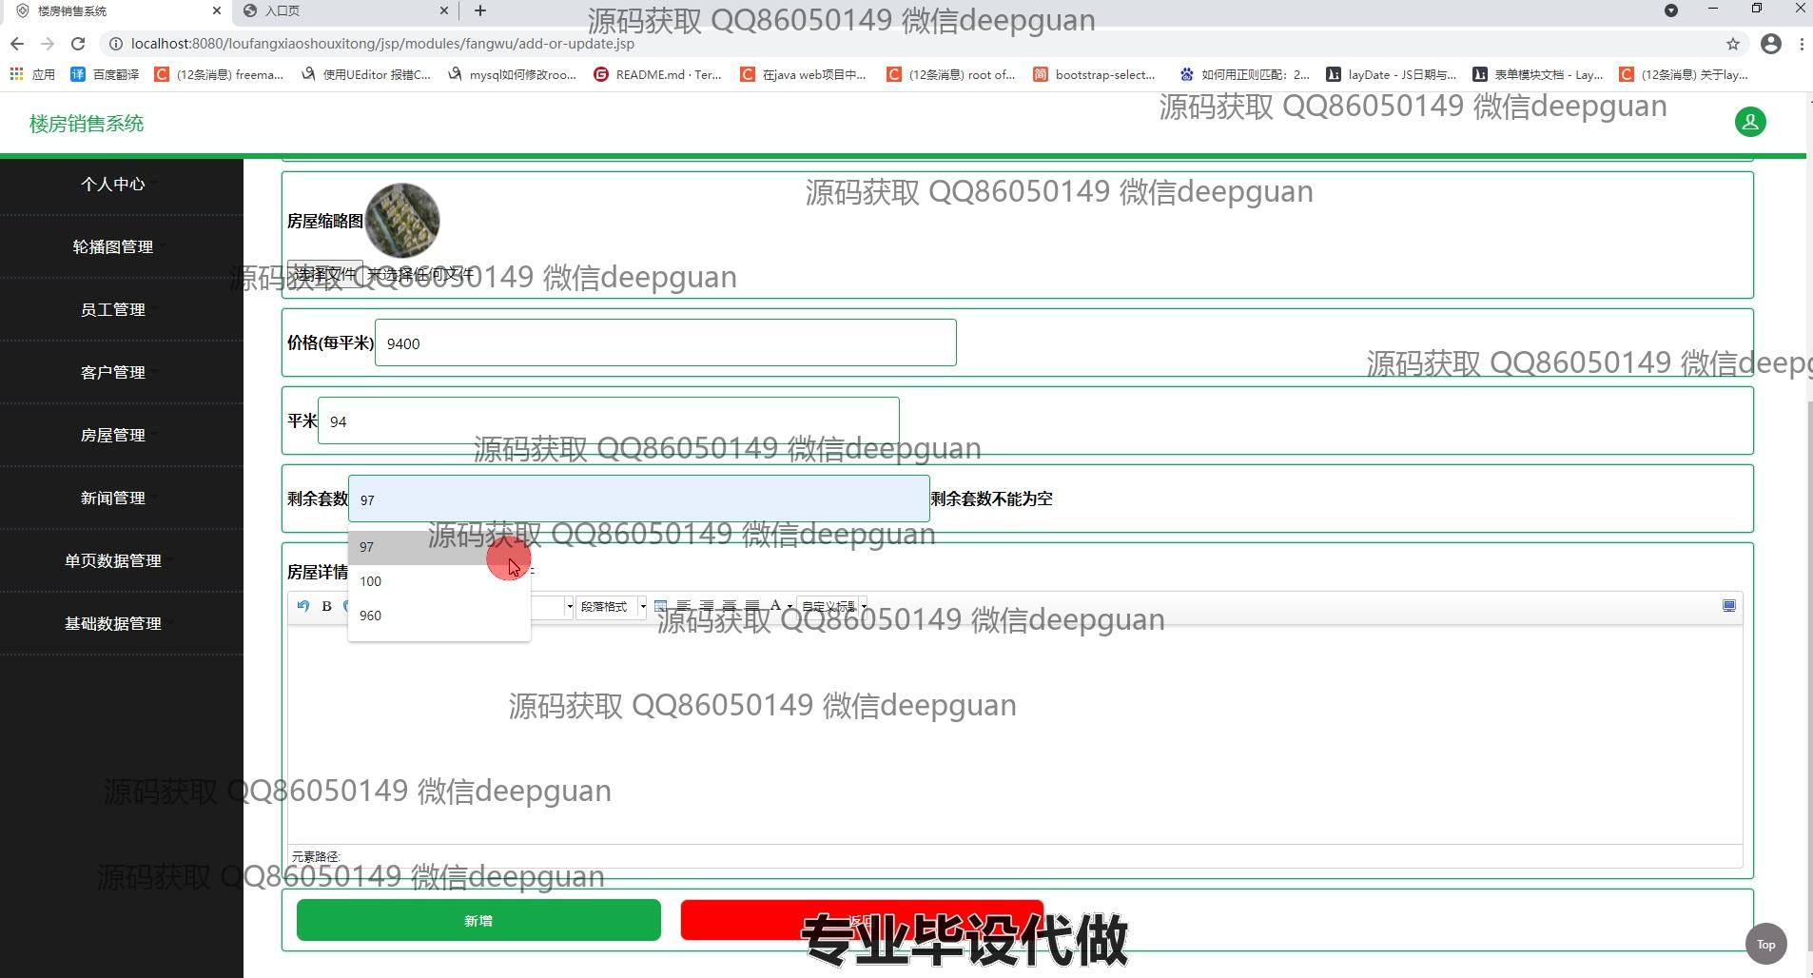Open the 段落格式 paragraph format dropdown
Screen dimensions: 1813x978
(x=613, y=606)
